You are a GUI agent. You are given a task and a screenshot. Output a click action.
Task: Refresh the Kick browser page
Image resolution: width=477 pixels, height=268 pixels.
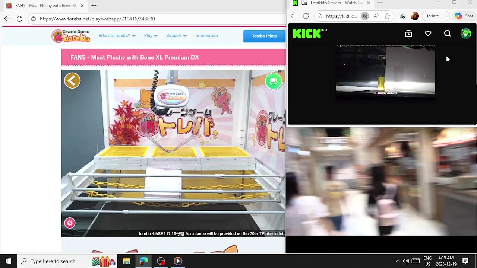[306, 16]
